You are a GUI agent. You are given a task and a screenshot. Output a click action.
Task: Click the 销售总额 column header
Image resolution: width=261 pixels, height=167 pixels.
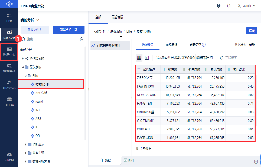[192, 69]
